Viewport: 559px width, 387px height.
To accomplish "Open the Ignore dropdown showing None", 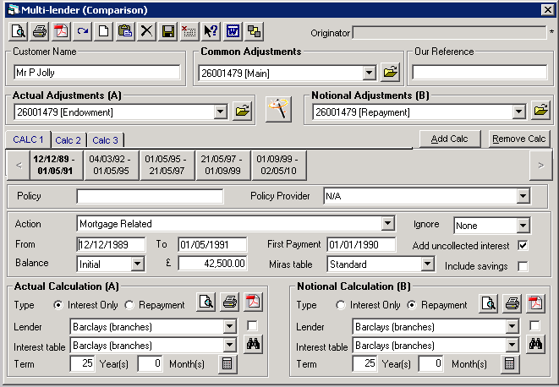I will click(523, 226).
